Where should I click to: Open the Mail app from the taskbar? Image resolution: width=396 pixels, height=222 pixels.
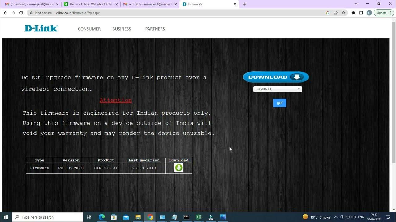[126, 217]
